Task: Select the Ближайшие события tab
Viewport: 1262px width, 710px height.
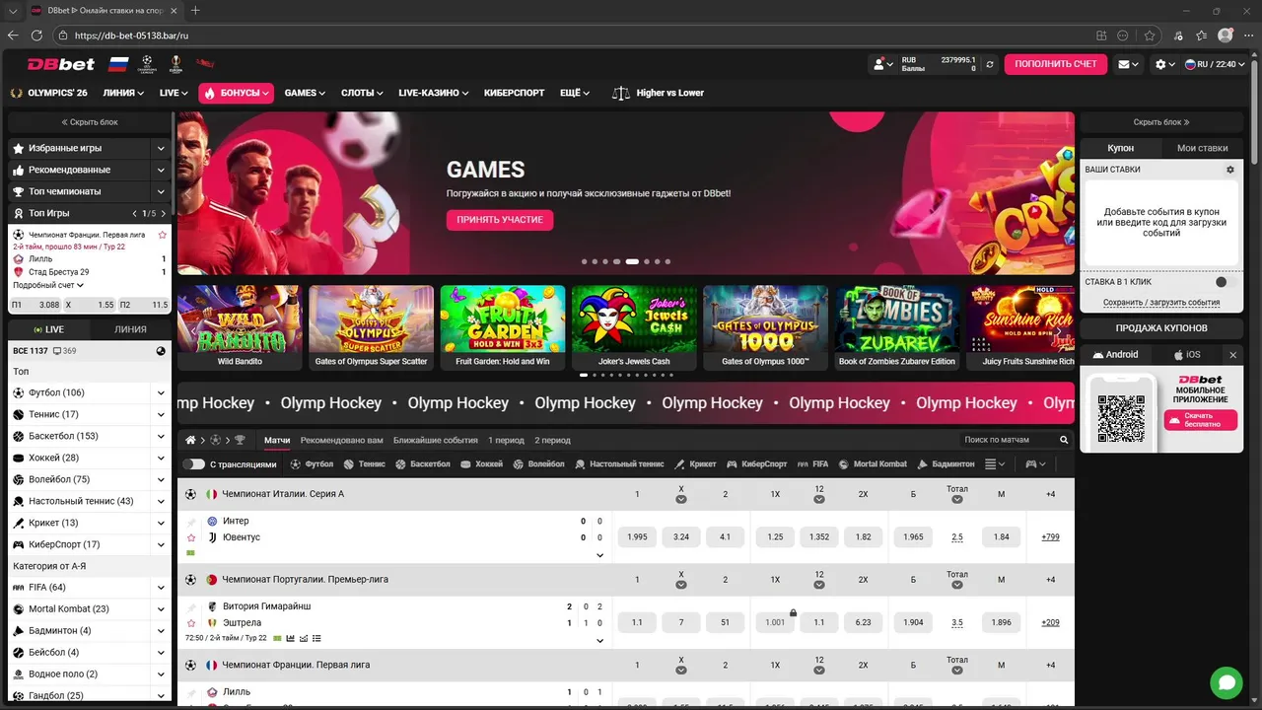Action: click(x=435, y=440)
